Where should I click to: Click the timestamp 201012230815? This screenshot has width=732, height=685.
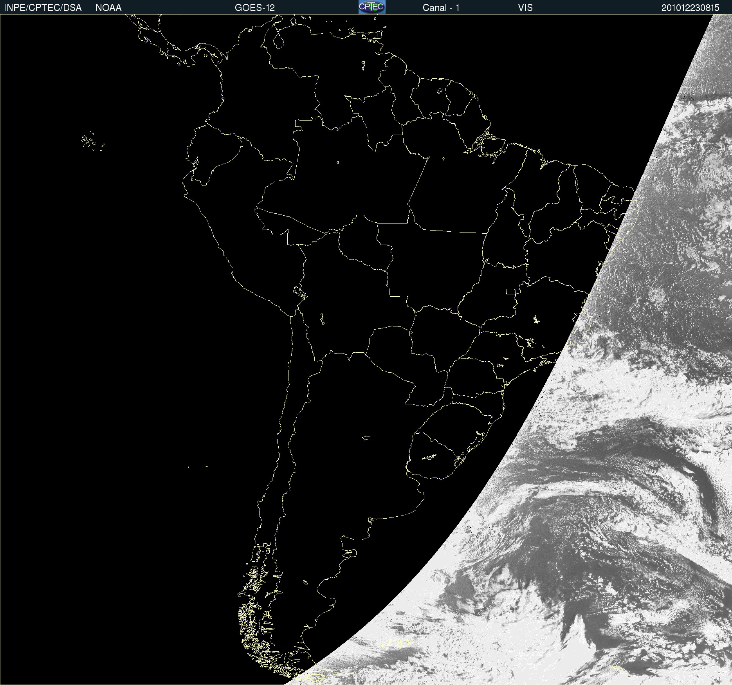click(691, 8)
